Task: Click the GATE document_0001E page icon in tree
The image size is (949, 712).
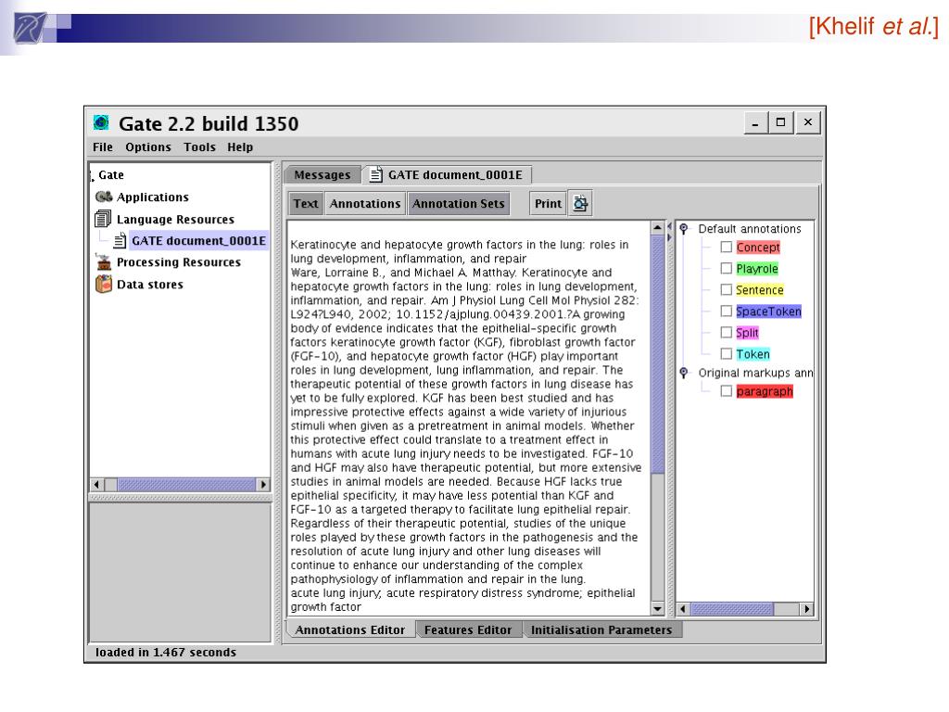Action: [x=120, y=240]
